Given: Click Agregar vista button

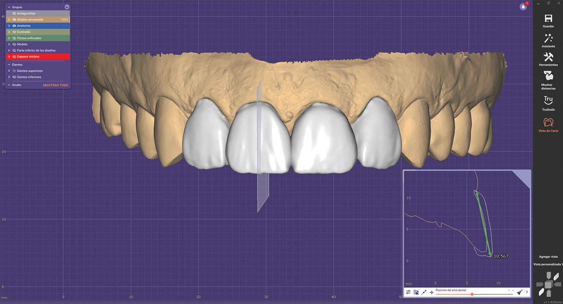Looking at the screenshot, I should [548, 257].
